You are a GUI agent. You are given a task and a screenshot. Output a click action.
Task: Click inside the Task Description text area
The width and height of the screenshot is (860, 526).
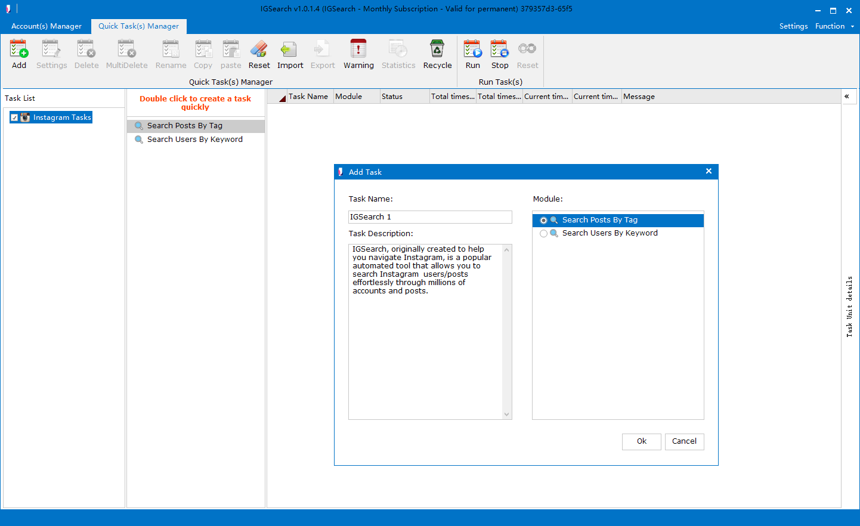[426, 332]
